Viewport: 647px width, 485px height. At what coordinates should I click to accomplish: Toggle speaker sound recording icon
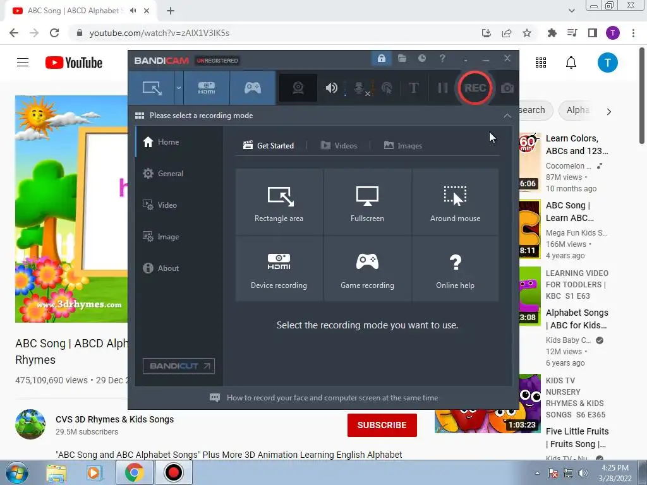(331, 88)
